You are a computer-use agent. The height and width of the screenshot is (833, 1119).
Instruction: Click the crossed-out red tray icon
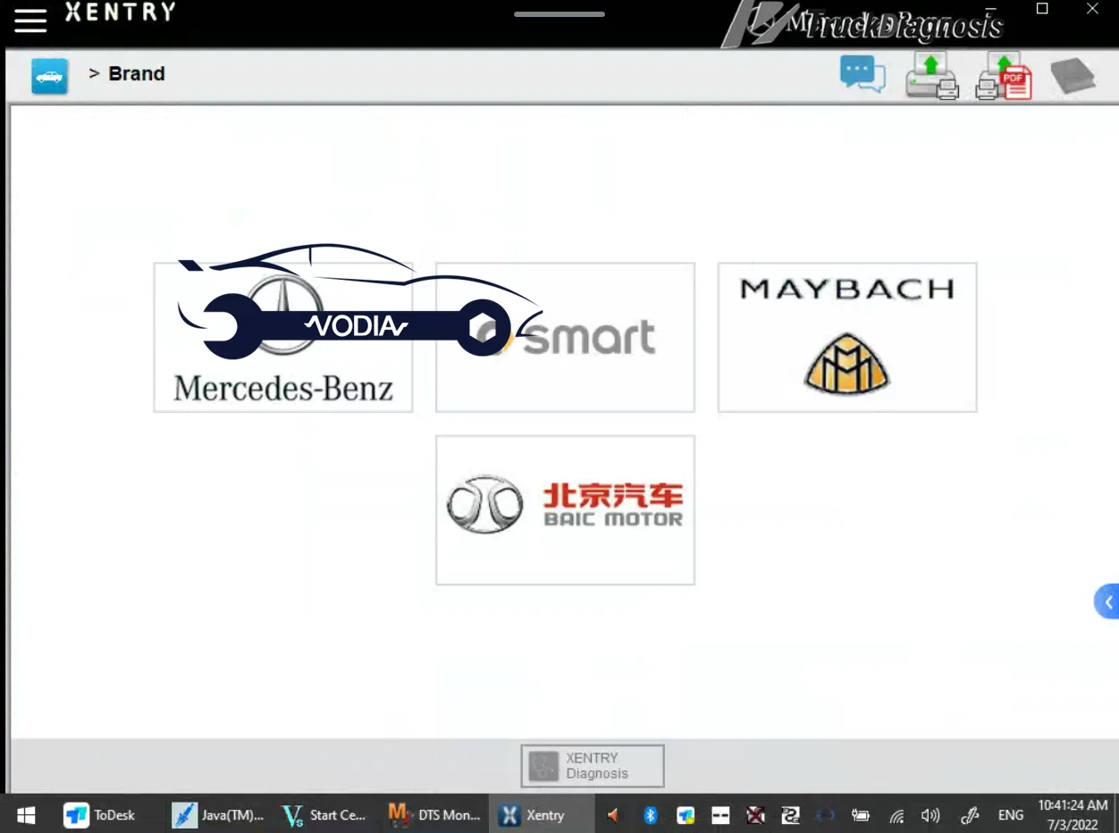tap(755, 815)
